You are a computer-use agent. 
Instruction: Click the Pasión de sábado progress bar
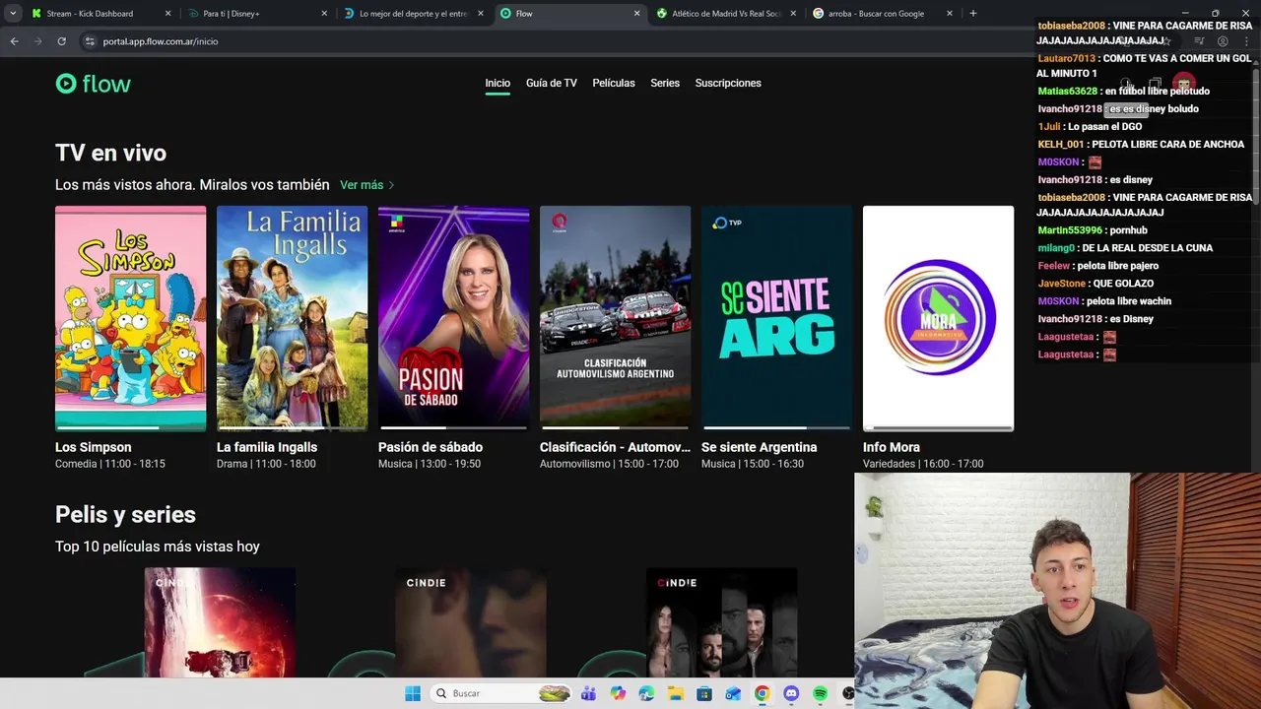click(453, 428)
